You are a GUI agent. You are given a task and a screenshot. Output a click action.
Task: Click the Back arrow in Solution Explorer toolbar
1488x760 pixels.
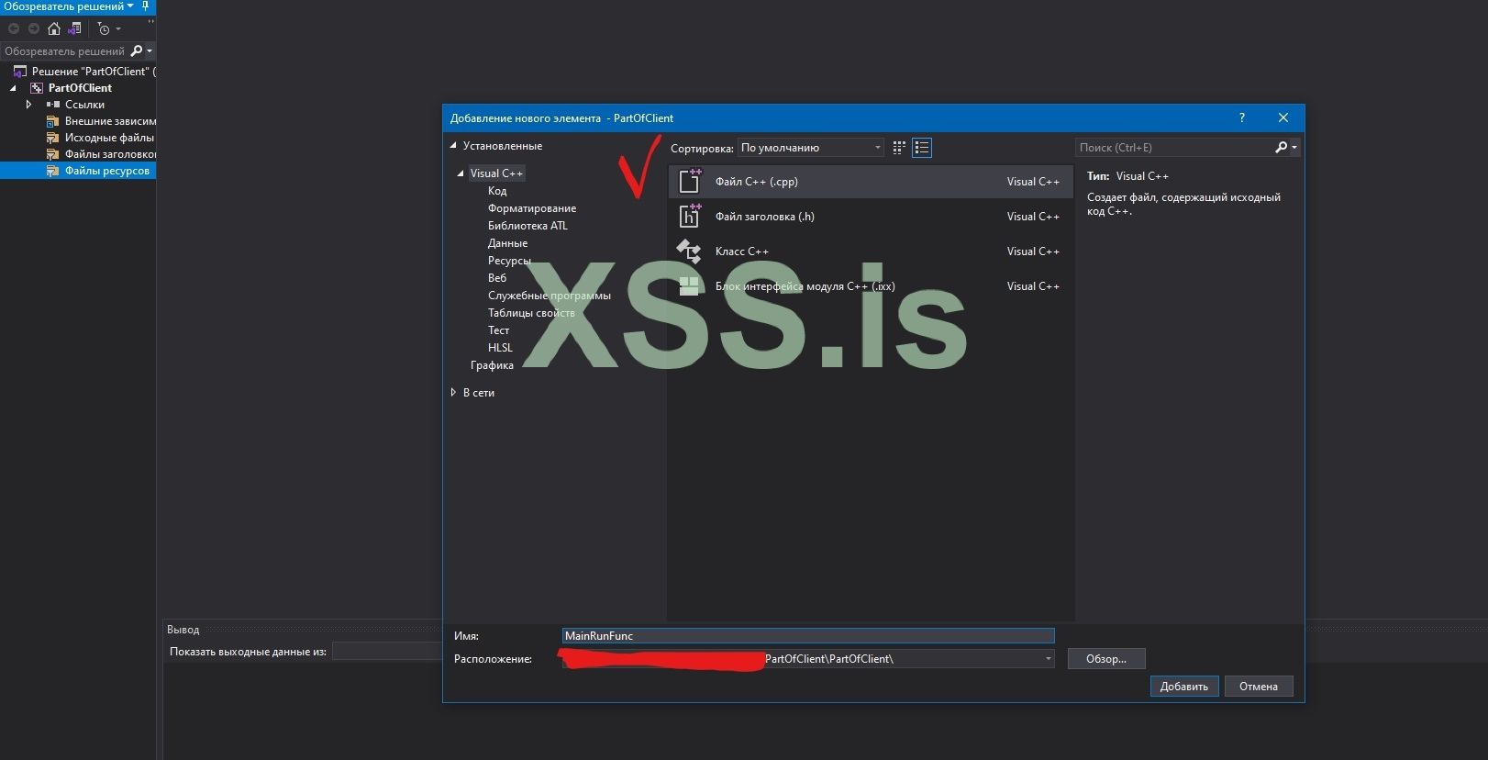point(14,28)
